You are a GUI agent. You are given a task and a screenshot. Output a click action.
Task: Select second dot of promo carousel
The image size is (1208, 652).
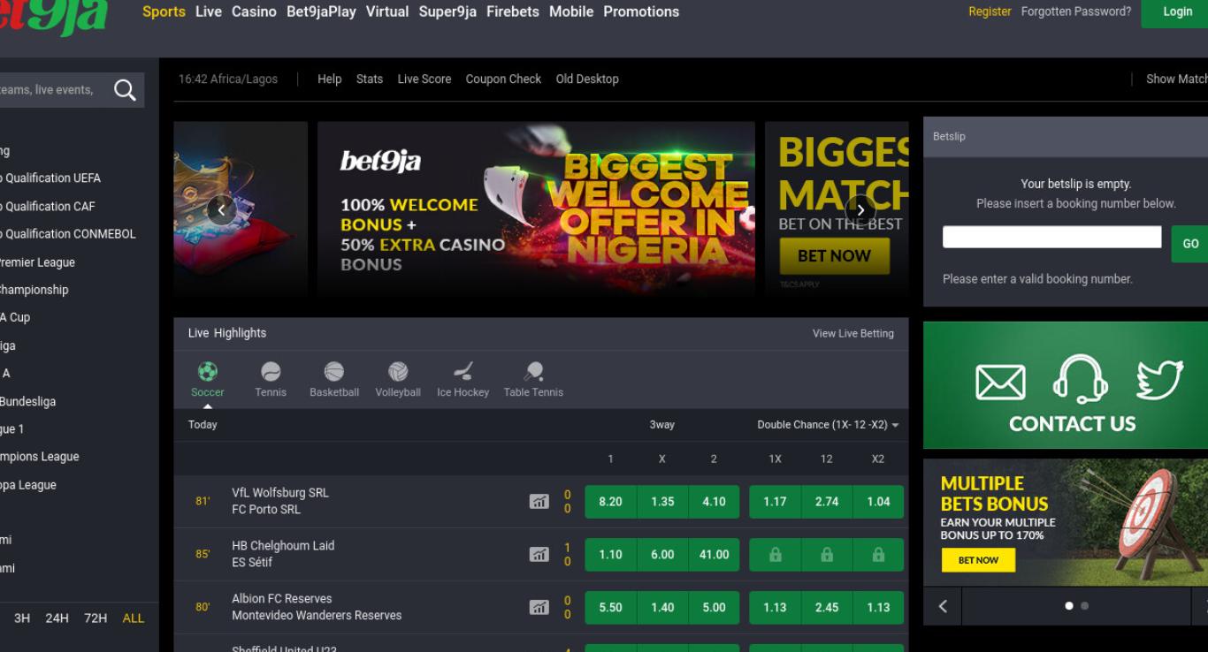click(x=1085, y=606)
